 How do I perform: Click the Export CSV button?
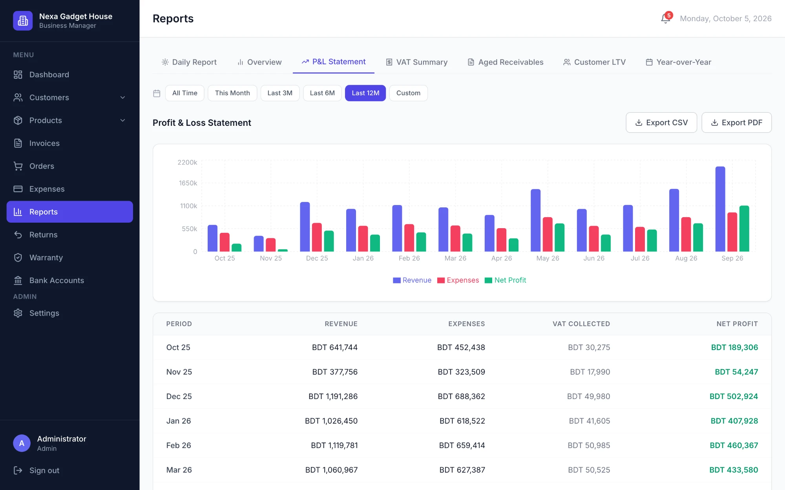[661, 123]
